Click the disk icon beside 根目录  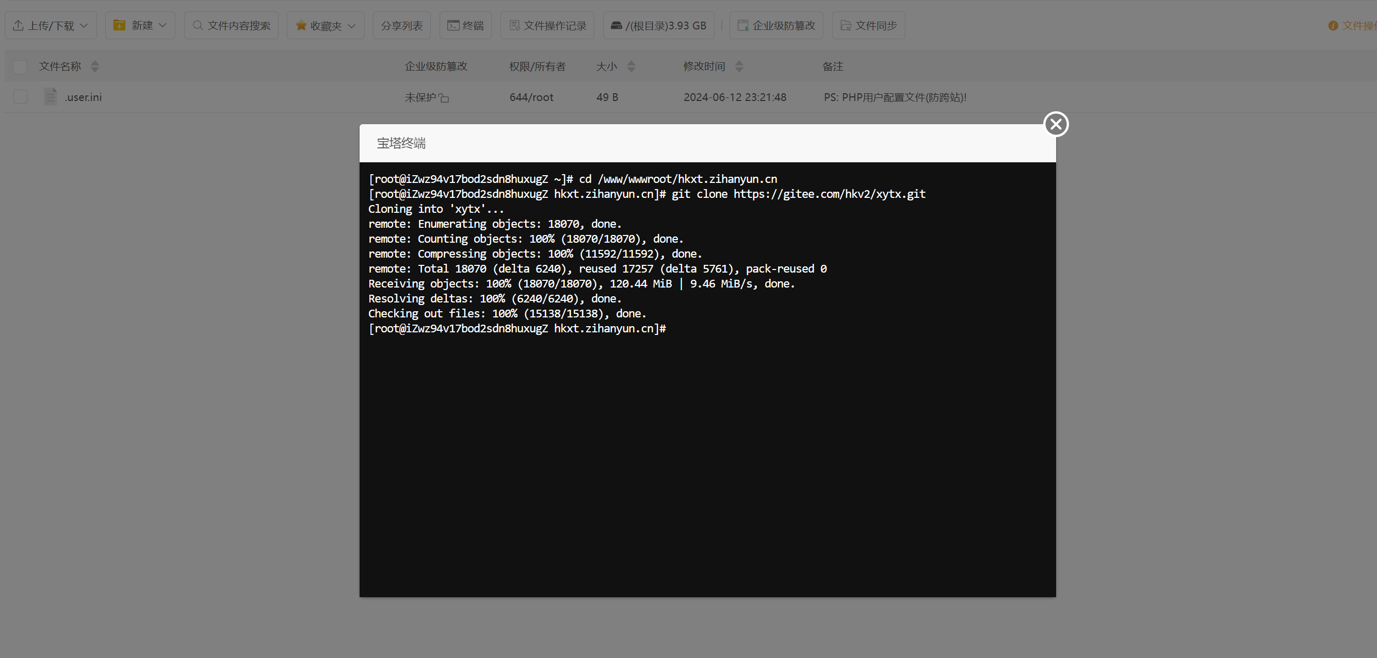617,26
